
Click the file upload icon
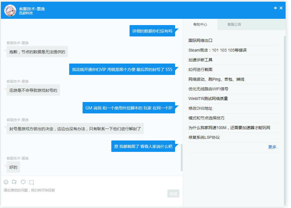click(14, 182)
